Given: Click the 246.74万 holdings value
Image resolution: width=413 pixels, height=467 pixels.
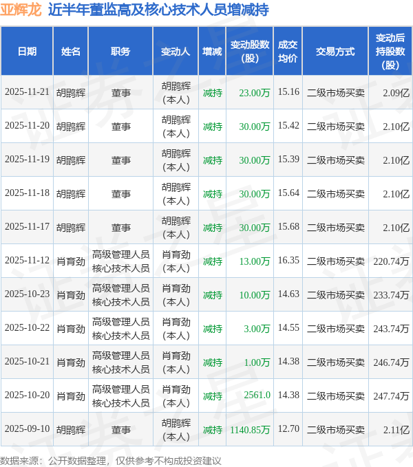Looking at the screenshot, I should tap(391, 362).
